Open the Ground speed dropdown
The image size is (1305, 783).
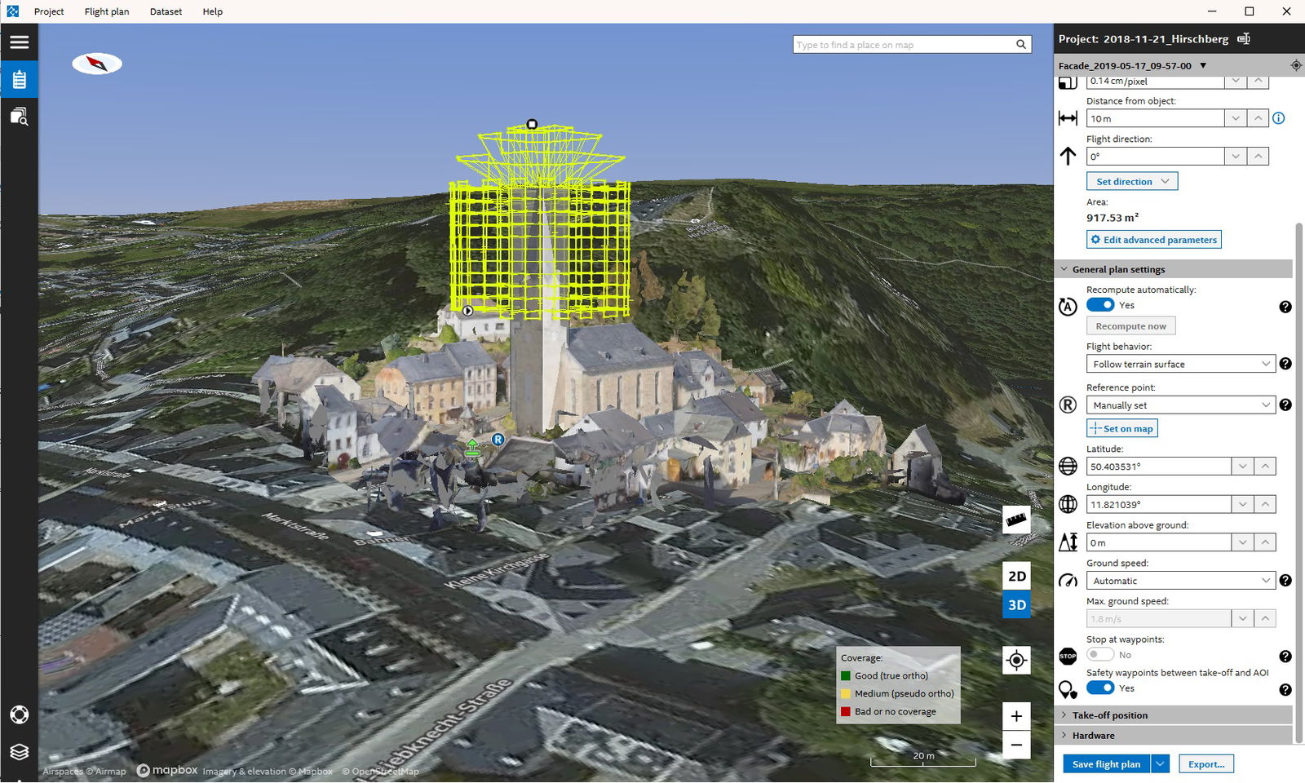point(1180,580)
